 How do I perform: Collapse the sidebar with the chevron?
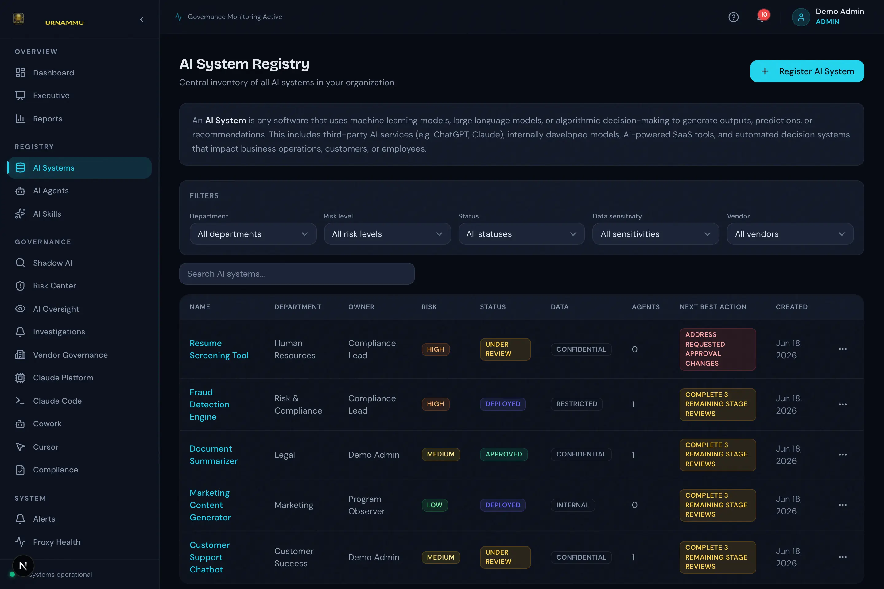[142, 20]
